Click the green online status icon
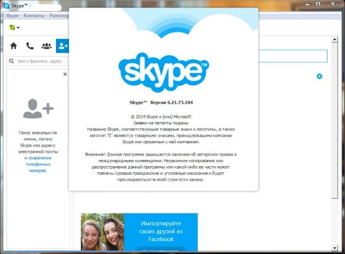Image resolution: width=345 pixels, height=254 pixels. tap(12, 27)
